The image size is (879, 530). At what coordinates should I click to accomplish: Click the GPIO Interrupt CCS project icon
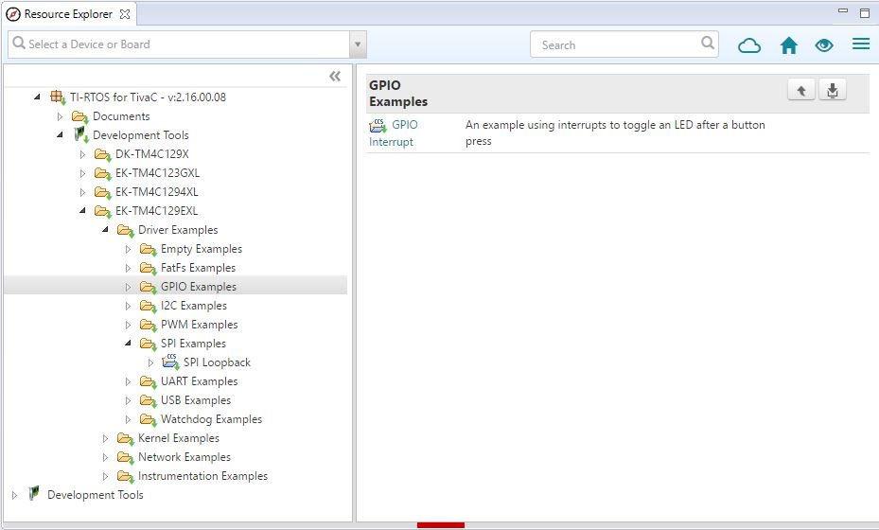pyautogui.click(x=378, y=126)
